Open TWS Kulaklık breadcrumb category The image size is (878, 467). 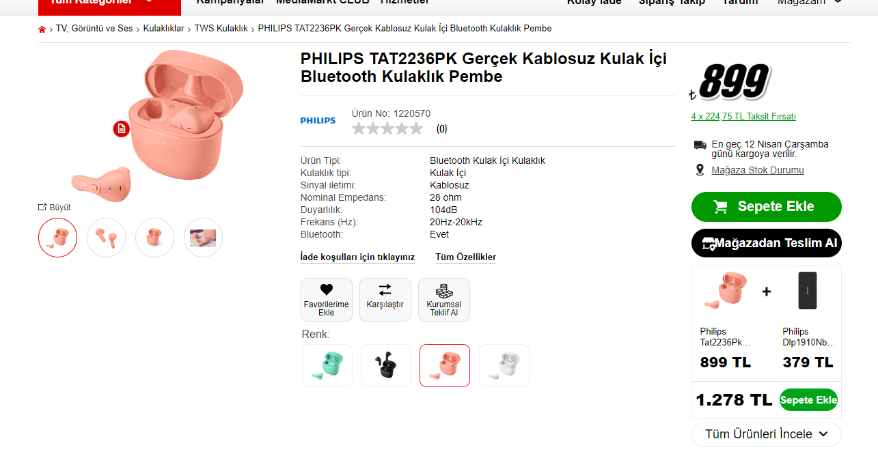coord(221,29)
